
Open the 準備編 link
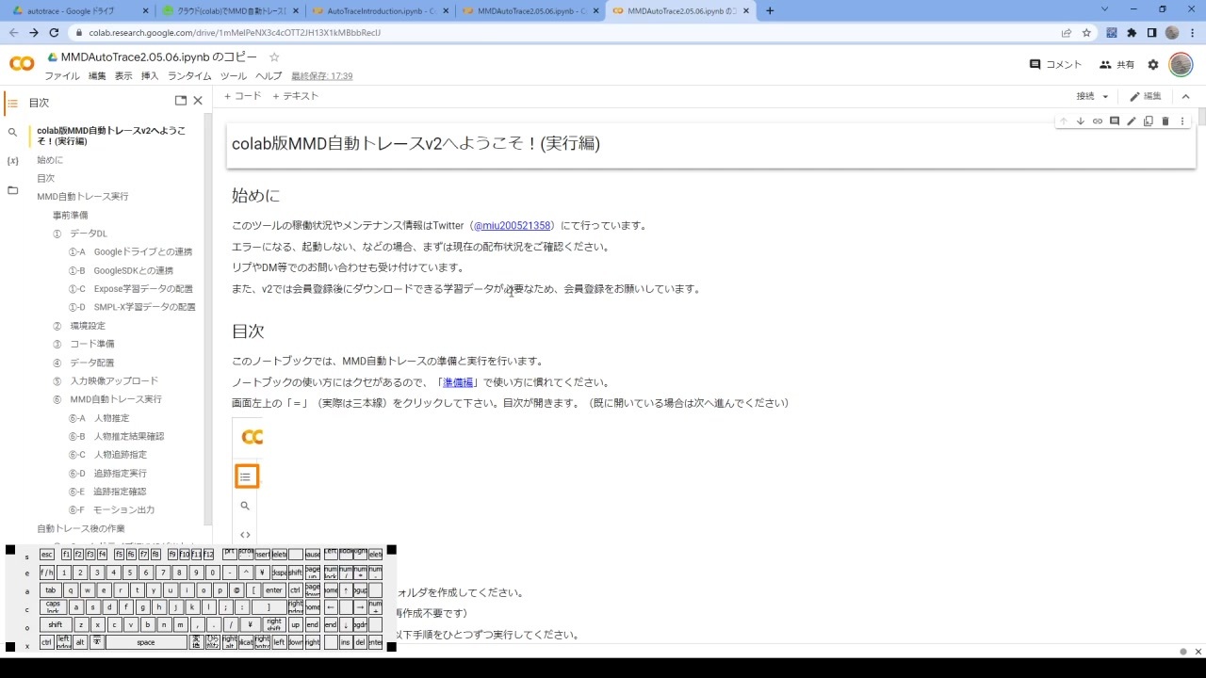pos(458,382)
